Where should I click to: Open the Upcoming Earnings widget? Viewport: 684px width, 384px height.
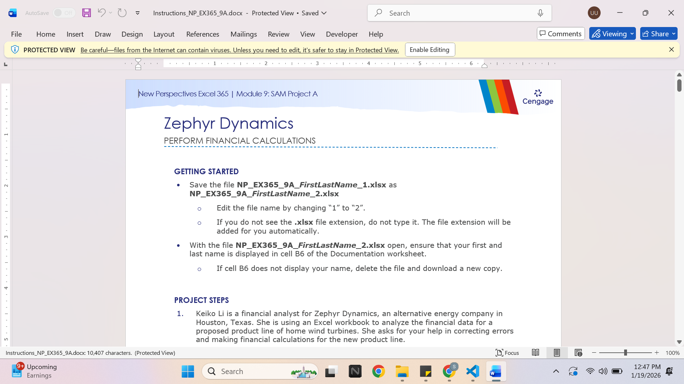[34, 371]
